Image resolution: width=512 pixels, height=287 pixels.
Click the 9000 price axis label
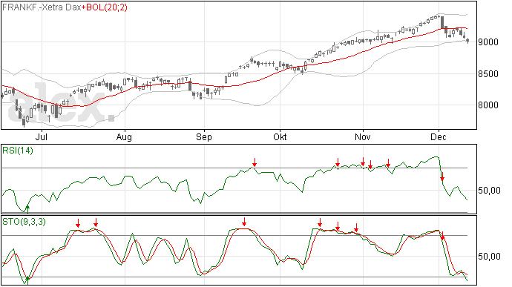[x=488, y=42]
